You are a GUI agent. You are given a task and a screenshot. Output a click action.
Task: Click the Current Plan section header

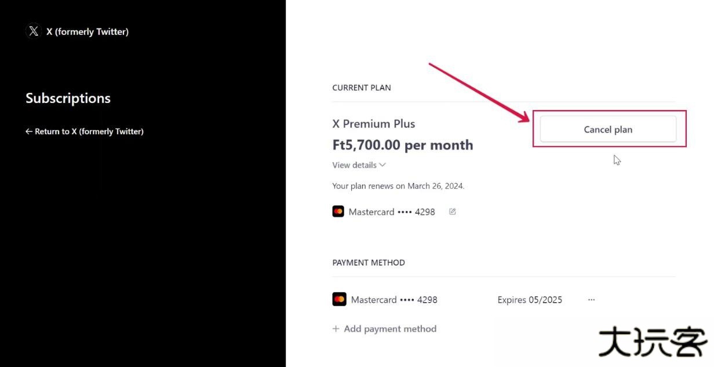tap(362, 88)
